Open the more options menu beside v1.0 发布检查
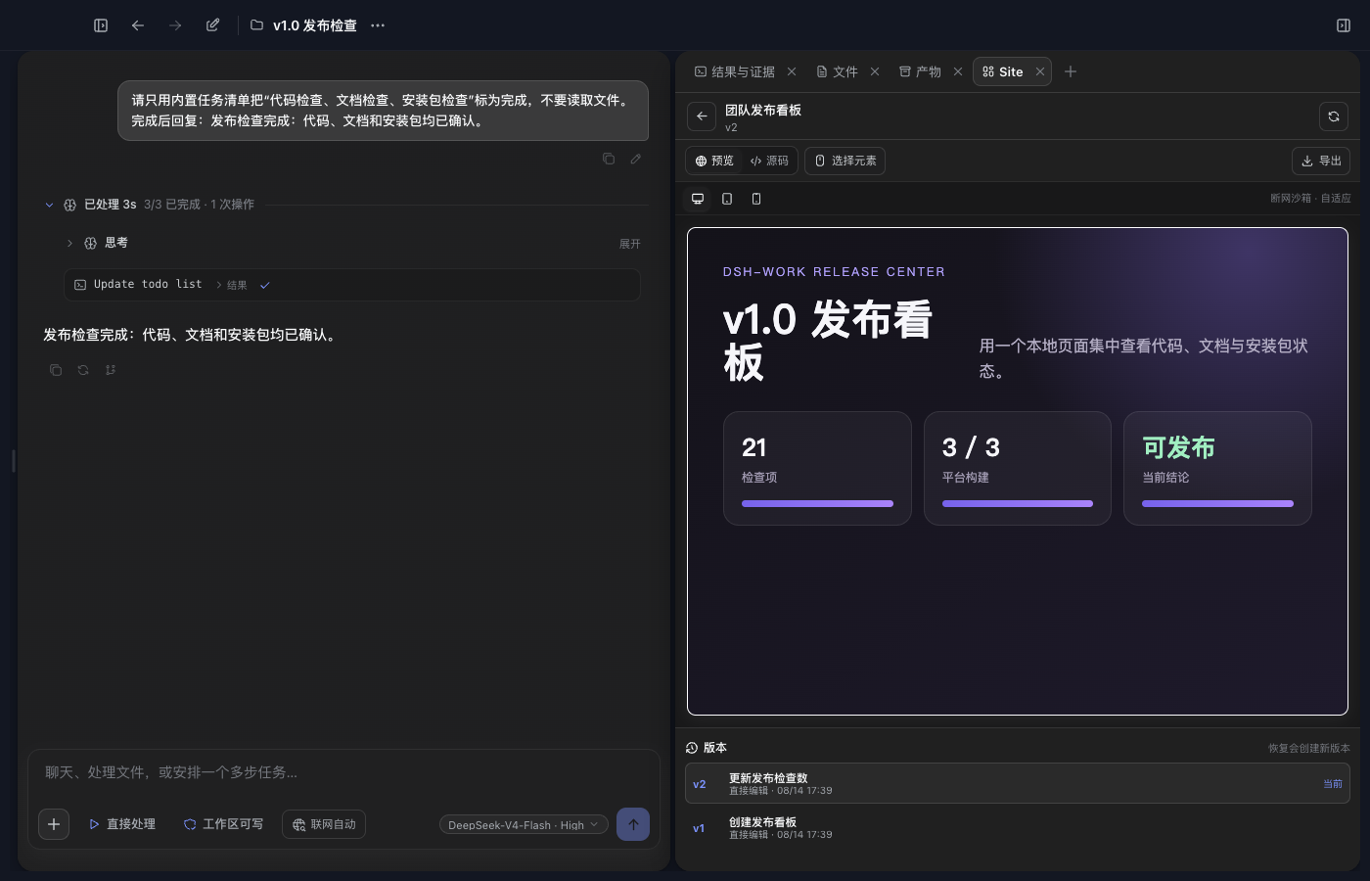Screen dimensions: 1370x881 click(378, 25)
